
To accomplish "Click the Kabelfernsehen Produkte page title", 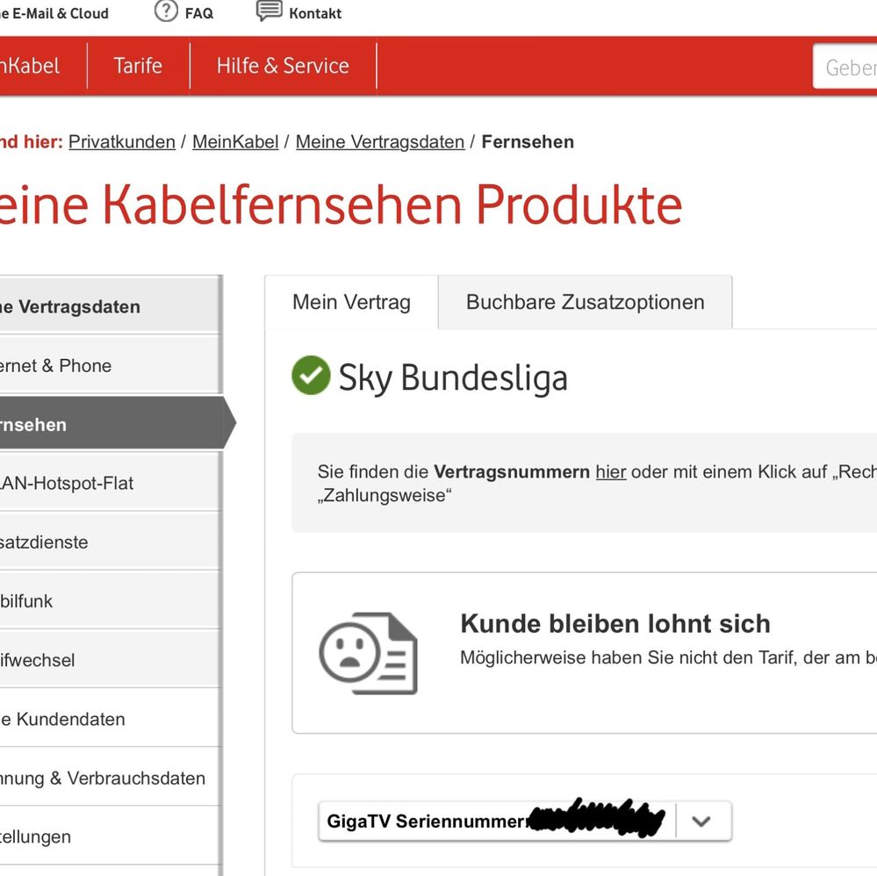I will [341, 205].
